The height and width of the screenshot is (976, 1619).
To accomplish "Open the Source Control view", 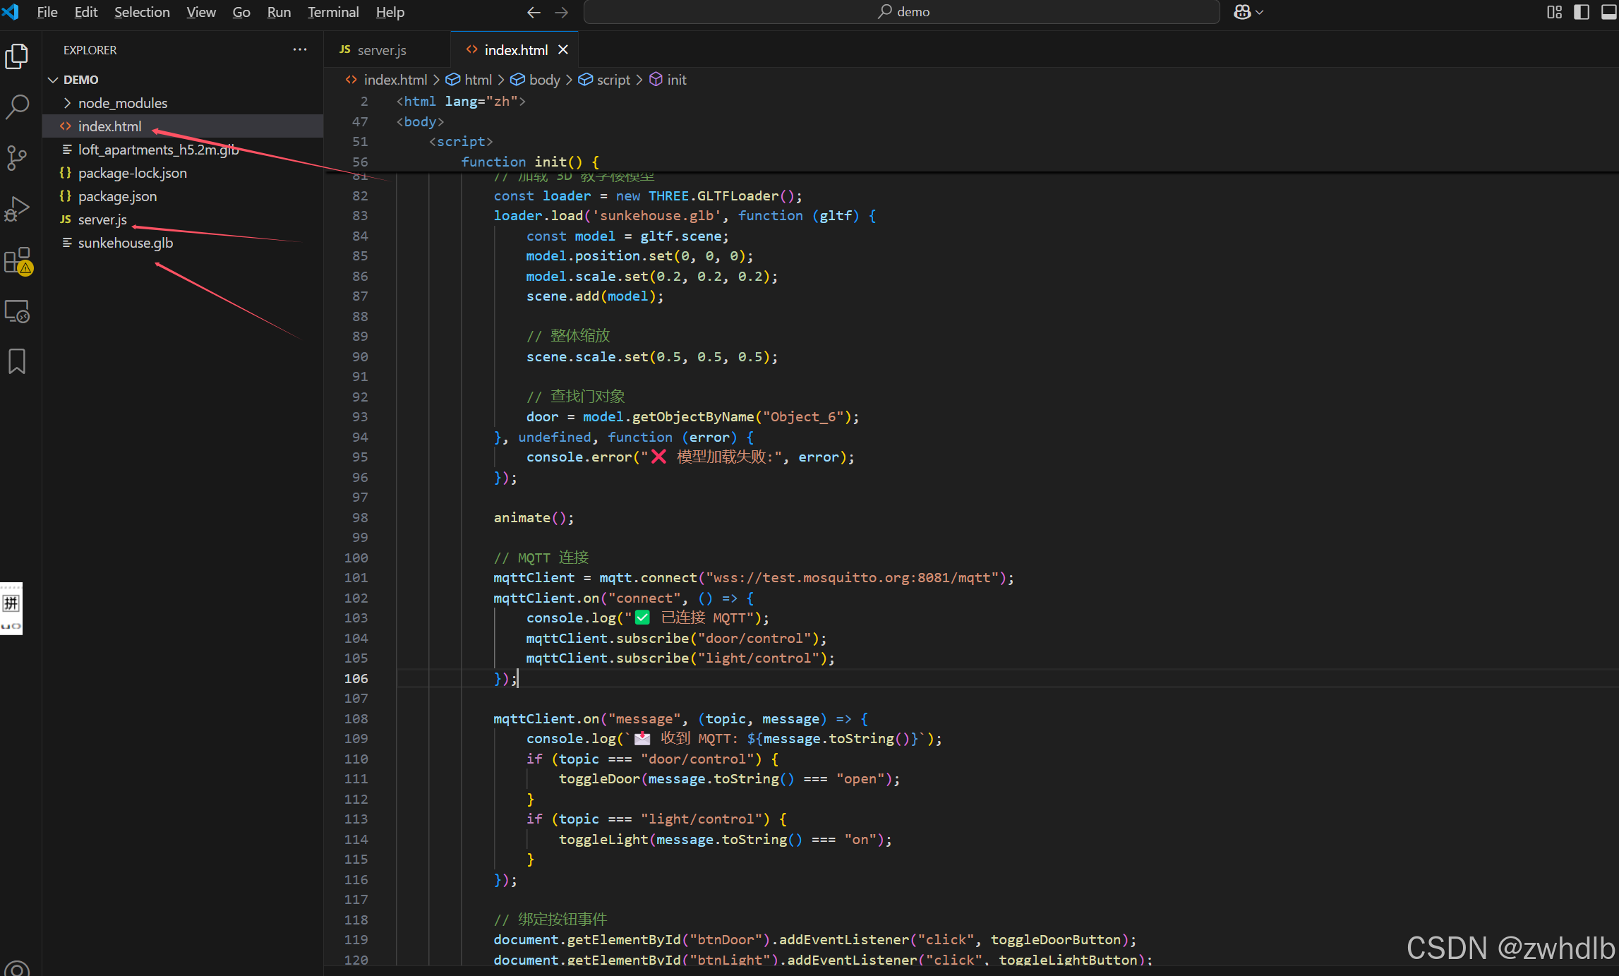I will pyautogui.click(x=17, y=158).
